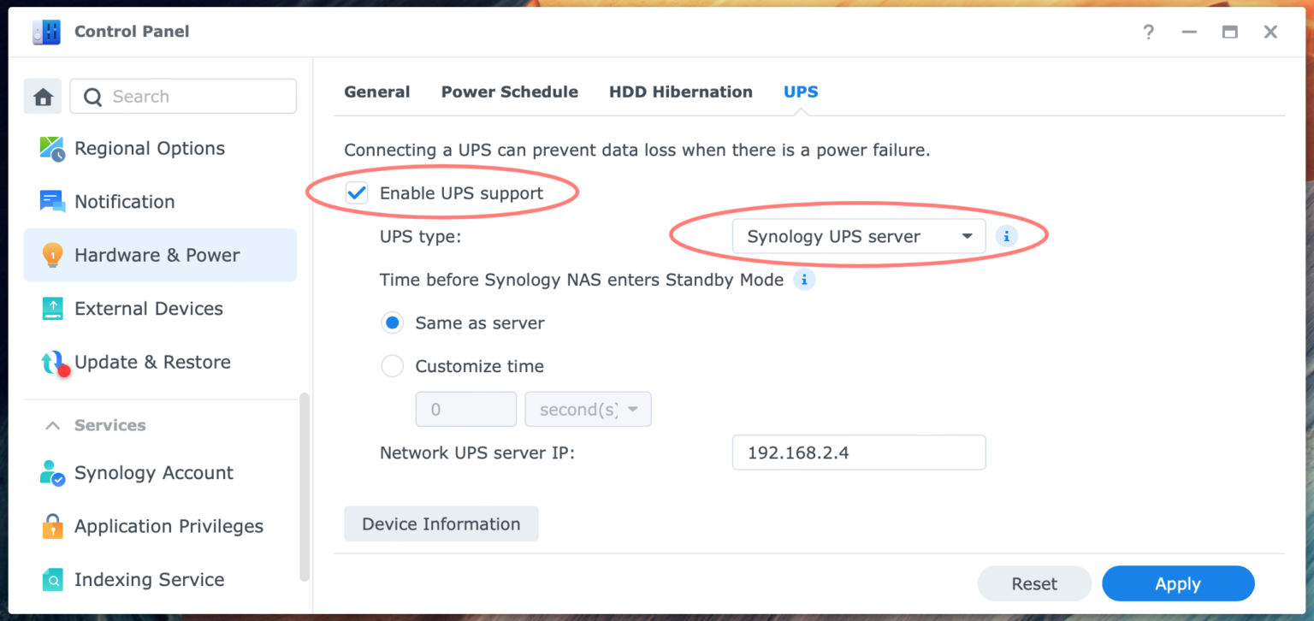
Task: Click the Apply button
Action: point(1178,583)
